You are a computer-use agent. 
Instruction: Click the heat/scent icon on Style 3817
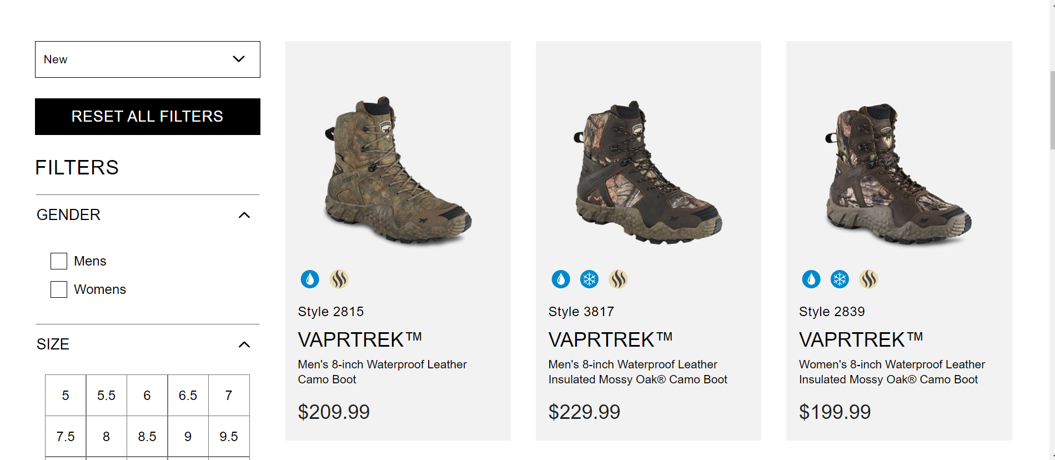click(619, 279)
